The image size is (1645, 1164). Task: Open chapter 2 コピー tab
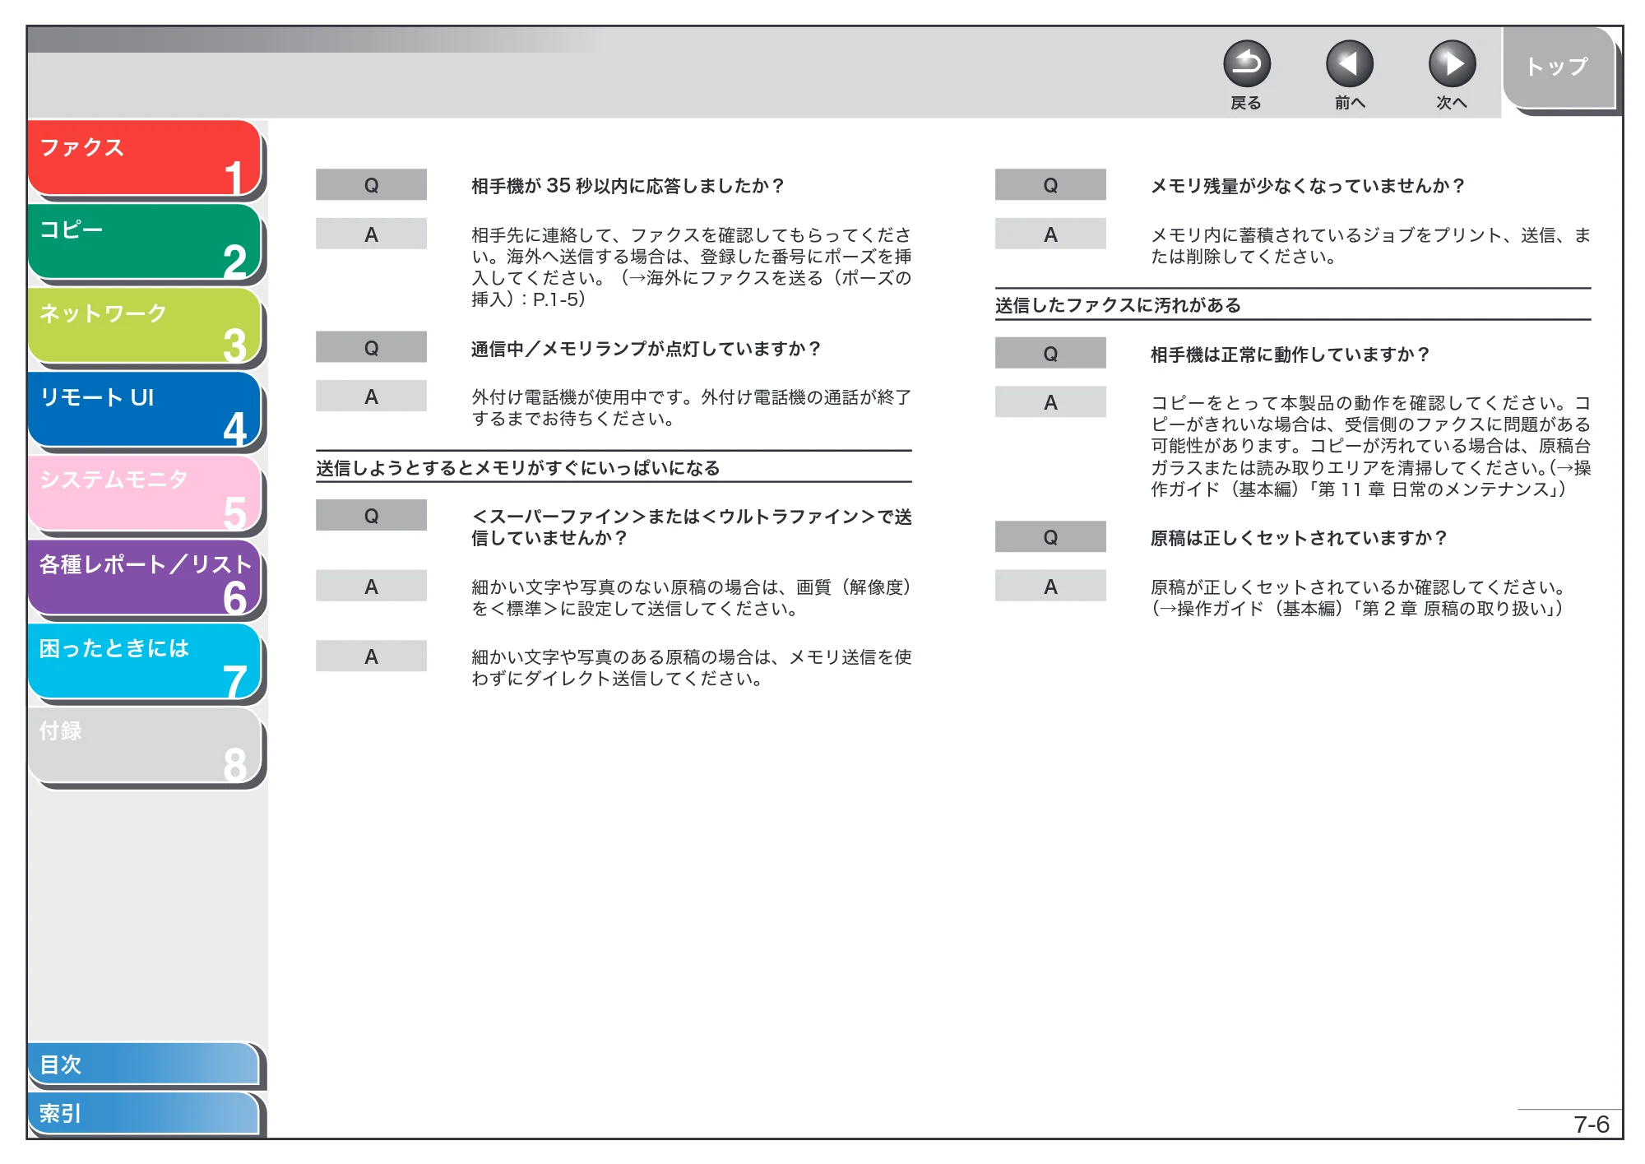tap(145, 242)
